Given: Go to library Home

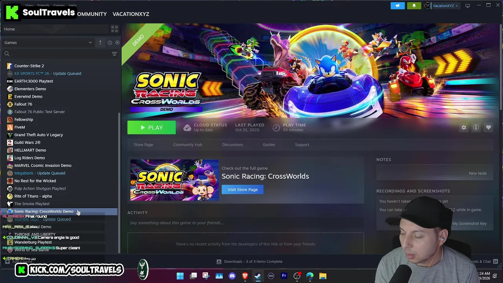Looking at the screenshot, I should point(9,29).
